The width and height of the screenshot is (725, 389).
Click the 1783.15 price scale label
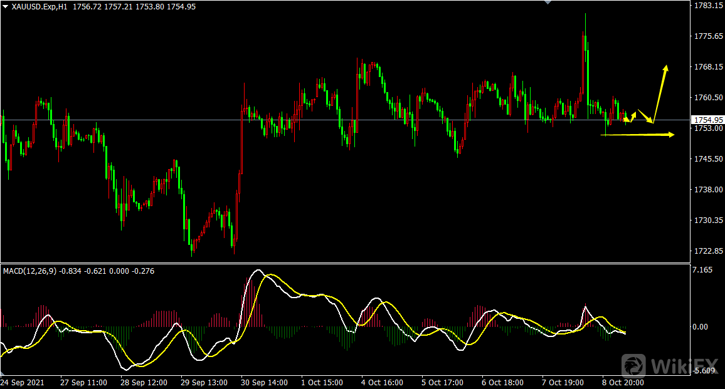click(x=706, y=6)
